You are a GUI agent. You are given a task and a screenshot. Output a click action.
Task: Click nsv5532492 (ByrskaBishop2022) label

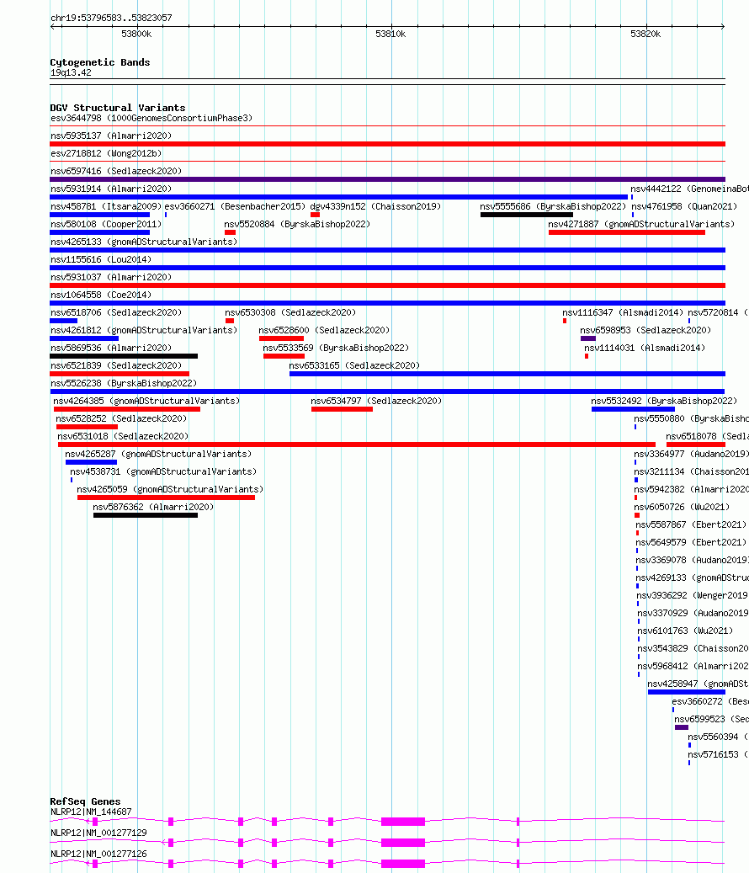pos(664,402)
